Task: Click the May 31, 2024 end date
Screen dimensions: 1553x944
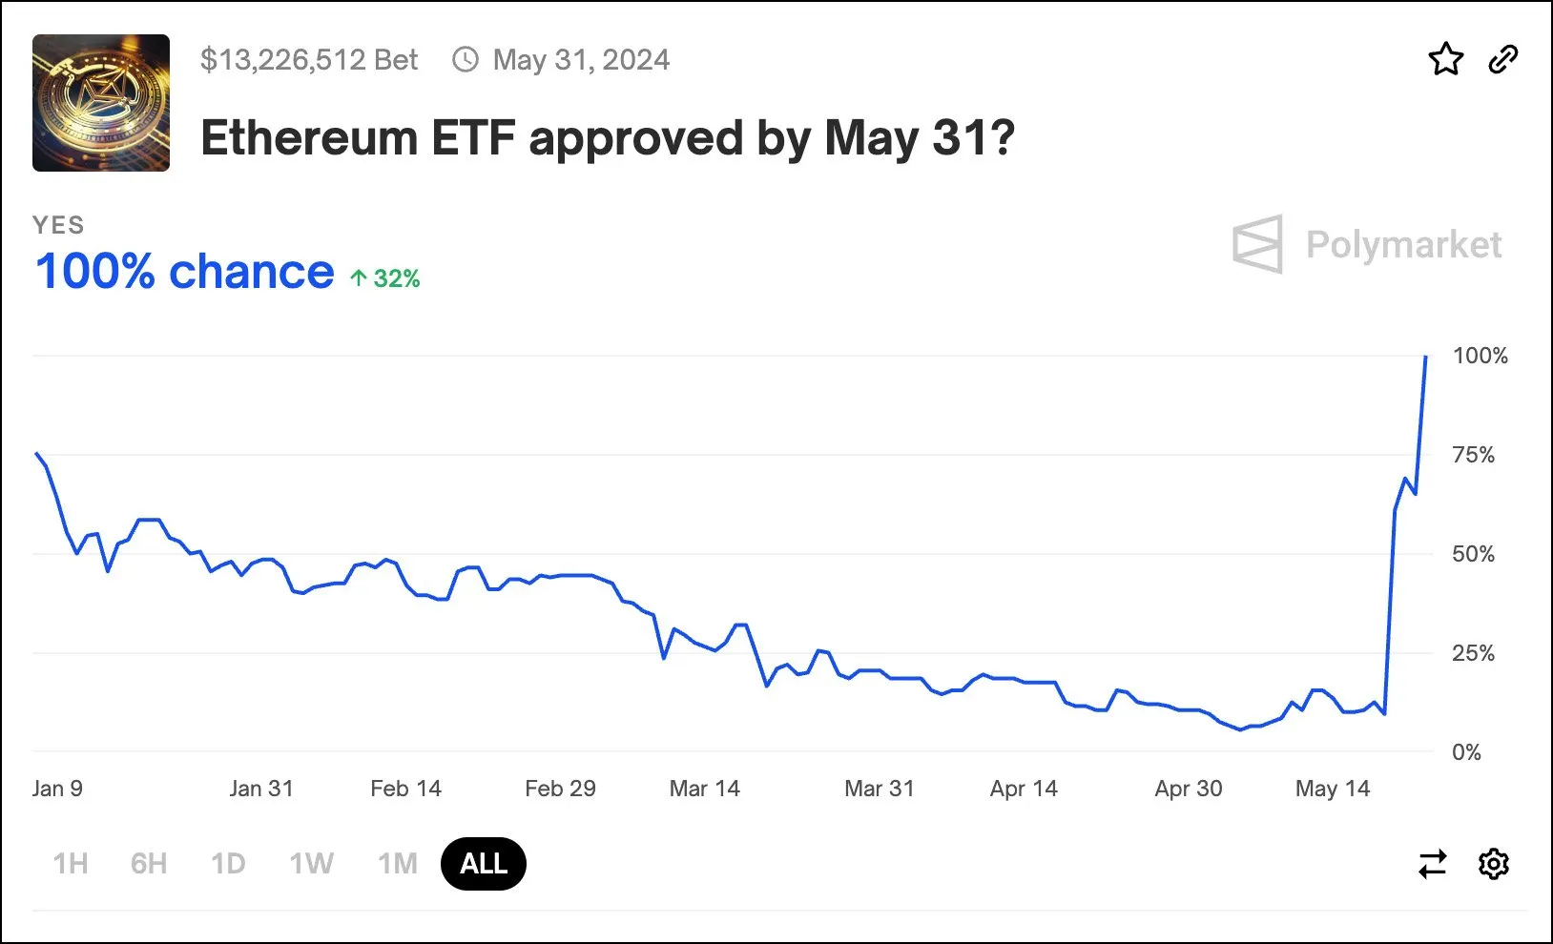Action: tap(581, 60)
